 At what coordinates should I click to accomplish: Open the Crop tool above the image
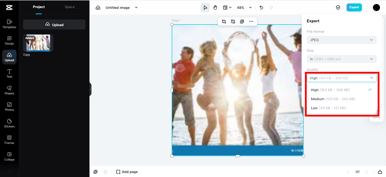point(223,21)
